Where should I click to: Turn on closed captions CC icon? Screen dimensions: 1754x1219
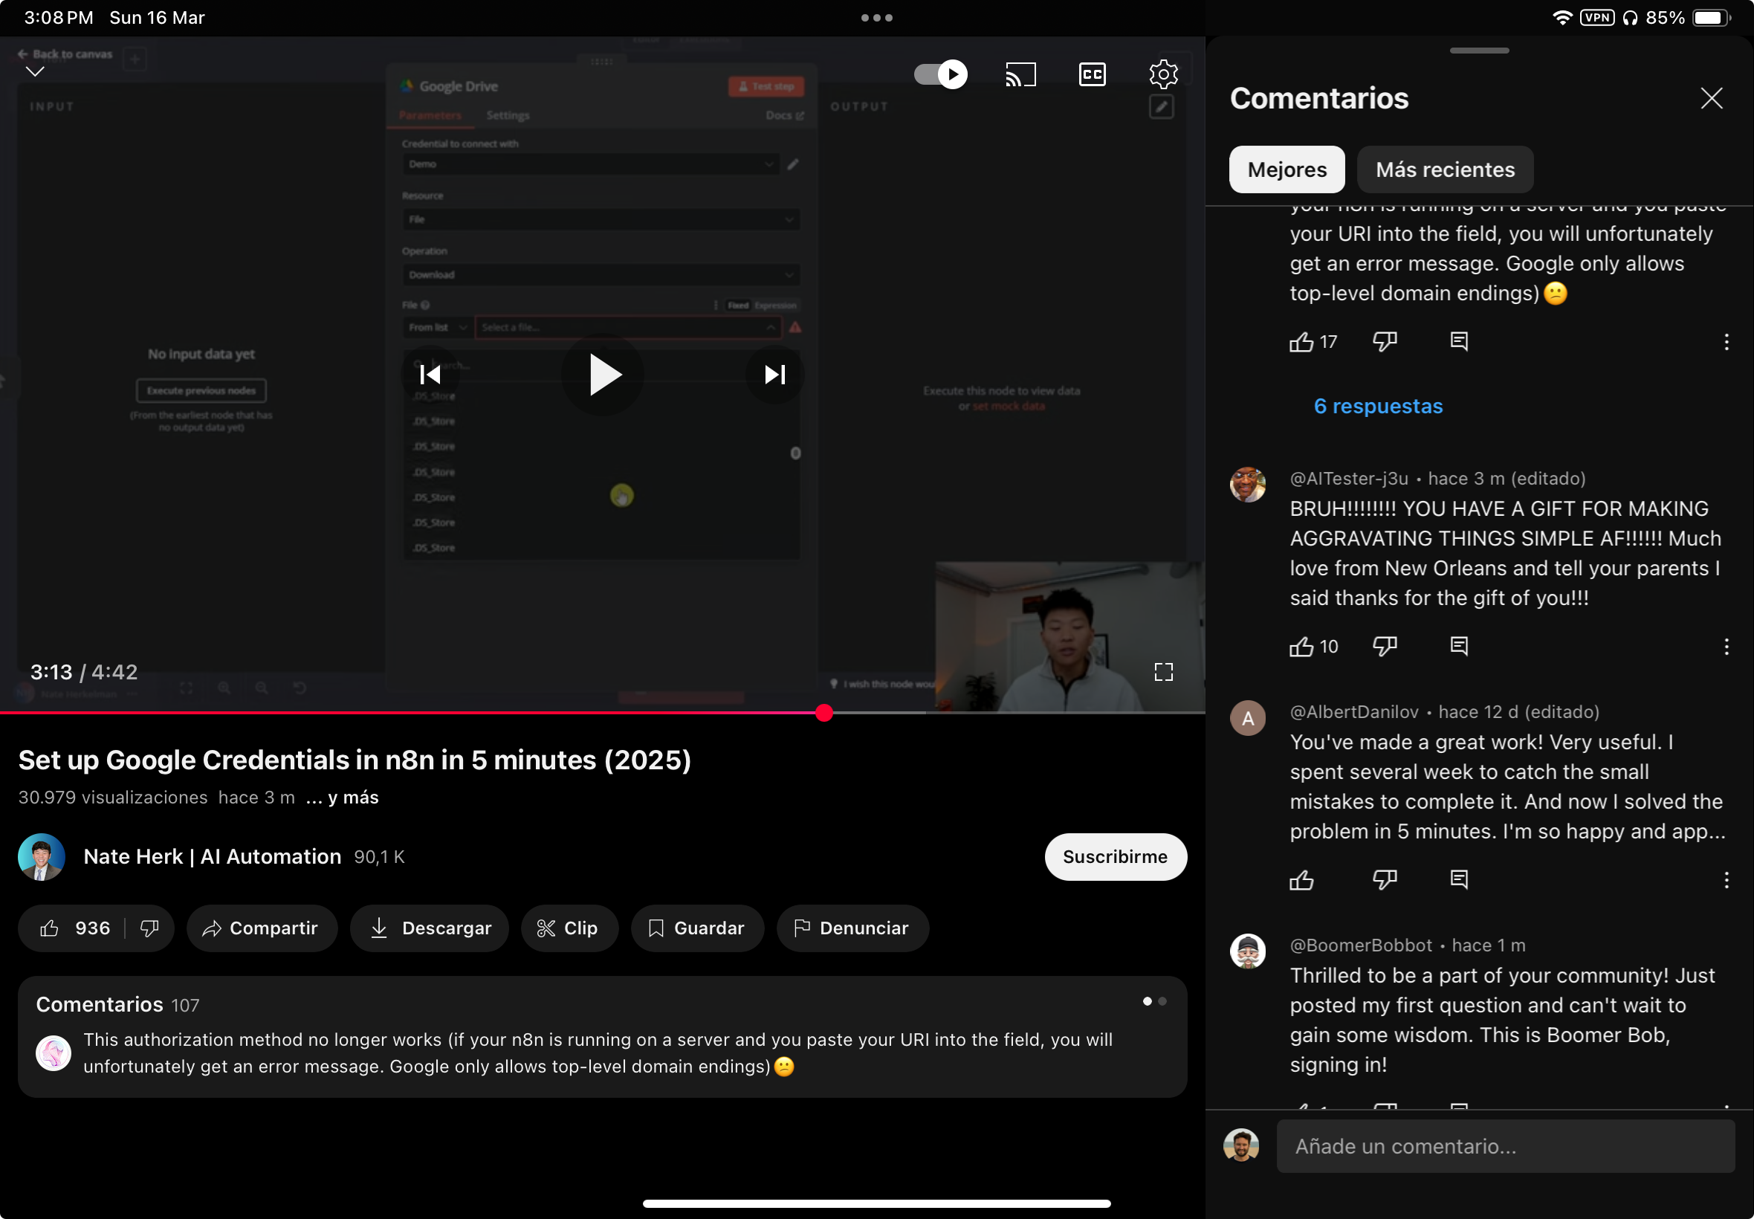1092,74
